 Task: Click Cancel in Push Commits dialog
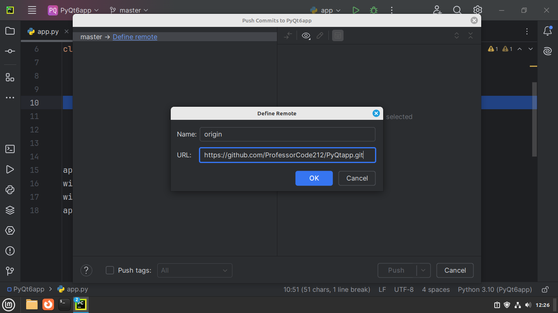click(455, 270)
